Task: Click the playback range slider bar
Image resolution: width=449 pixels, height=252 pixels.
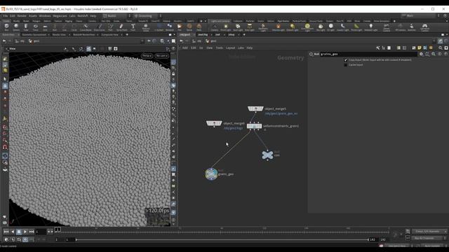Action: [222, 239]
